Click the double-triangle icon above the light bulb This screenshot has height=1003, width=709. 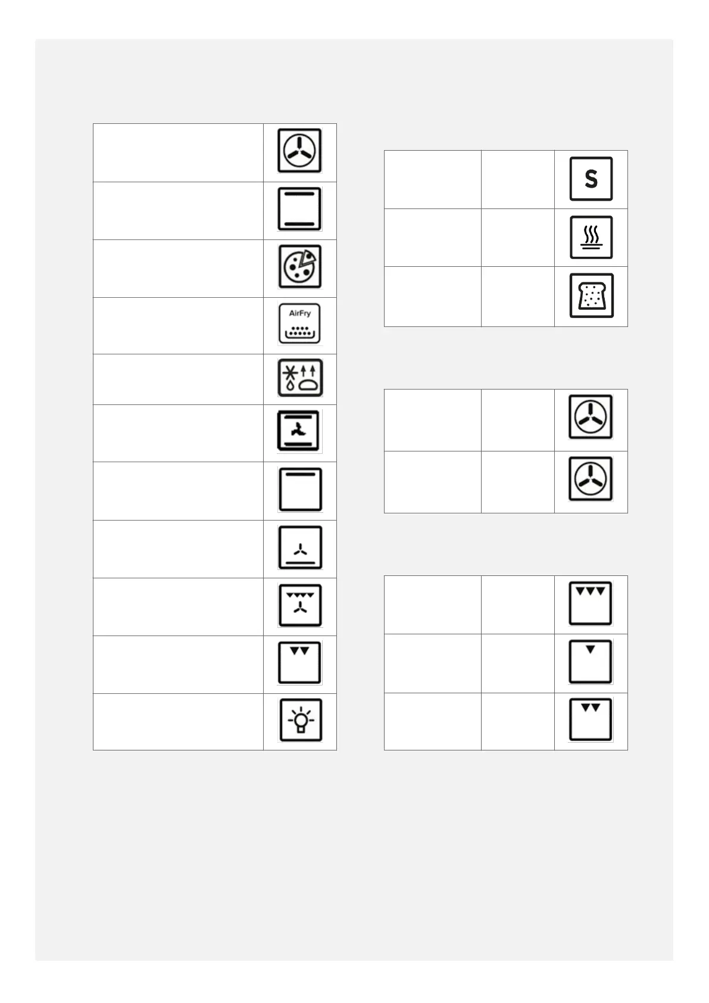tap(300, 663)
